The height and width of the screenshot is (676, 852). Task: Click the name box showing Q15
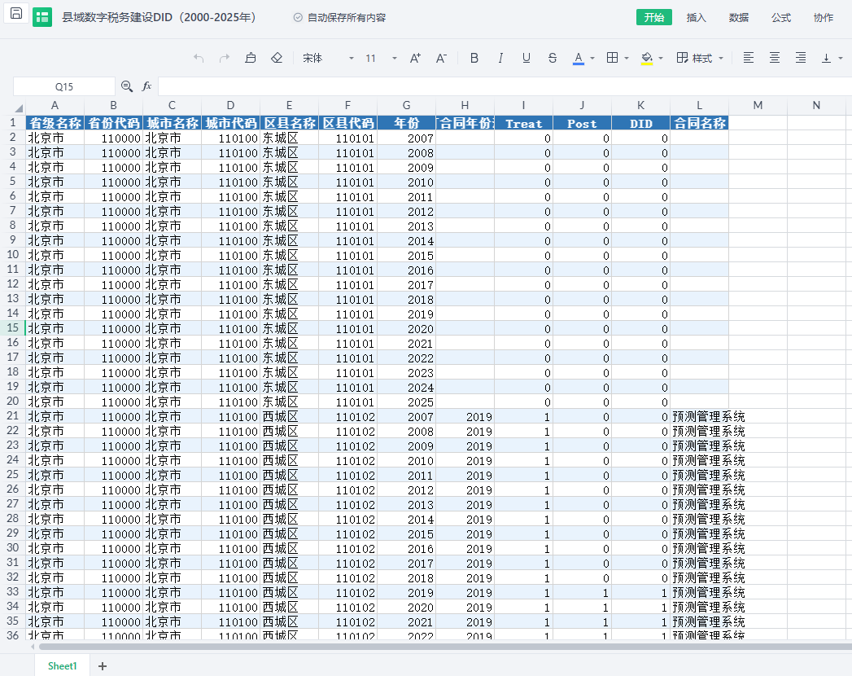pyautogui.click(x=64, y=86)
